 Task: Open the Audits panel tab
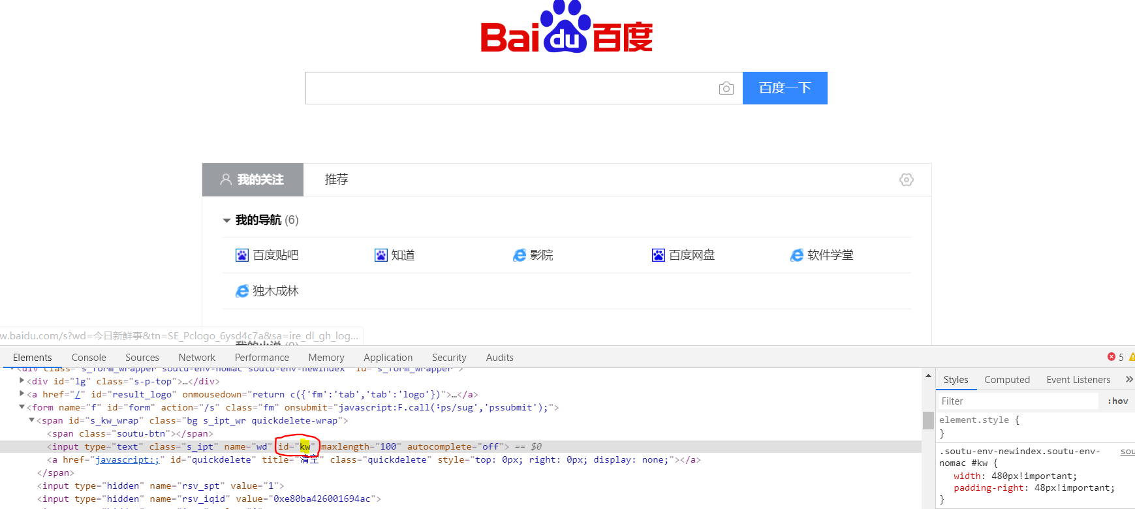(x=500, y=358)
